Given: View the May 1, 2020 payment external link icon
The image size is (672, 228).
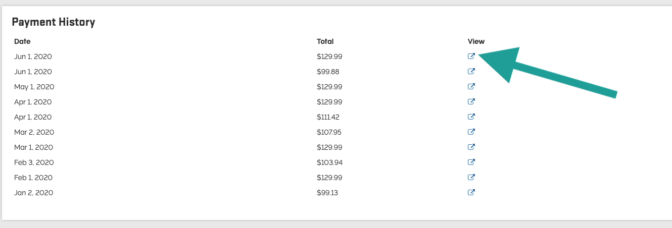Looking at the screenshot, I should pyautogui.click(x=471, y=87).
